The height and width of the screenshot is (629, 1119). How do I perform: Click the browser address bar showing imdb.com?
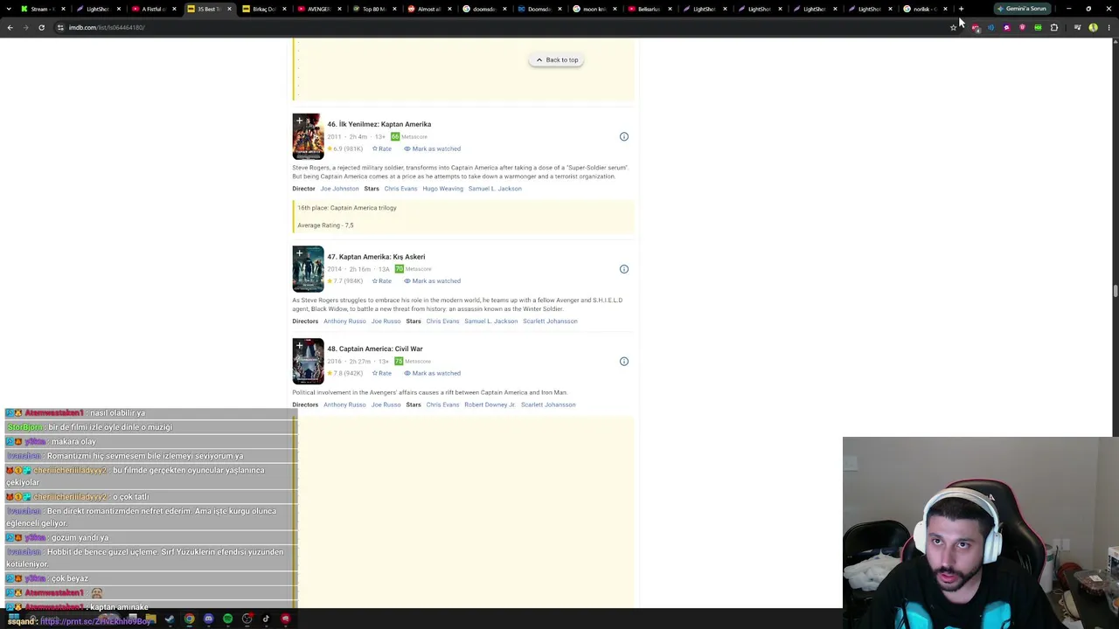pyautogui.click(x=498, y=27)
